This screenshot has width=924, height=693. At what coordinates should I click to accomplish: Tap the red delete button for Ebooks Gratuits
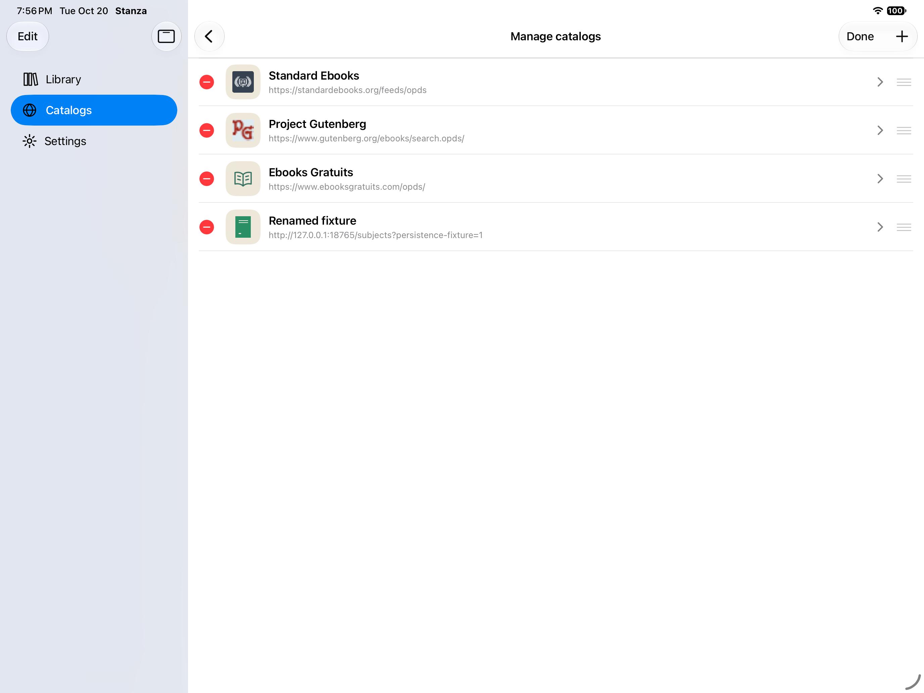pyautogui.click(x=206, y=179)
